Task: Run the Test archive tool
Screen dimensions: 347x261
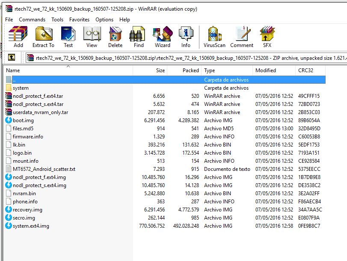Action: tap(68, 37)
